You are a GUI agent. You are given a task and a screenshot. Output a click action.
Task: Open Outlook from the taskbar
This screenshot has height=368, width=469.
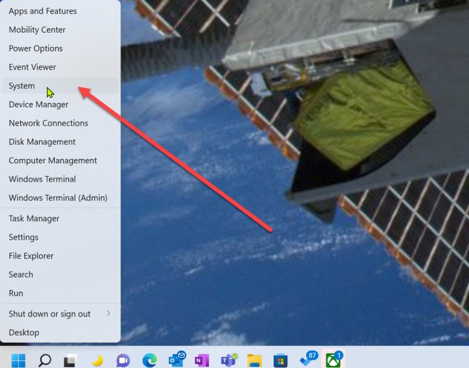176,359
